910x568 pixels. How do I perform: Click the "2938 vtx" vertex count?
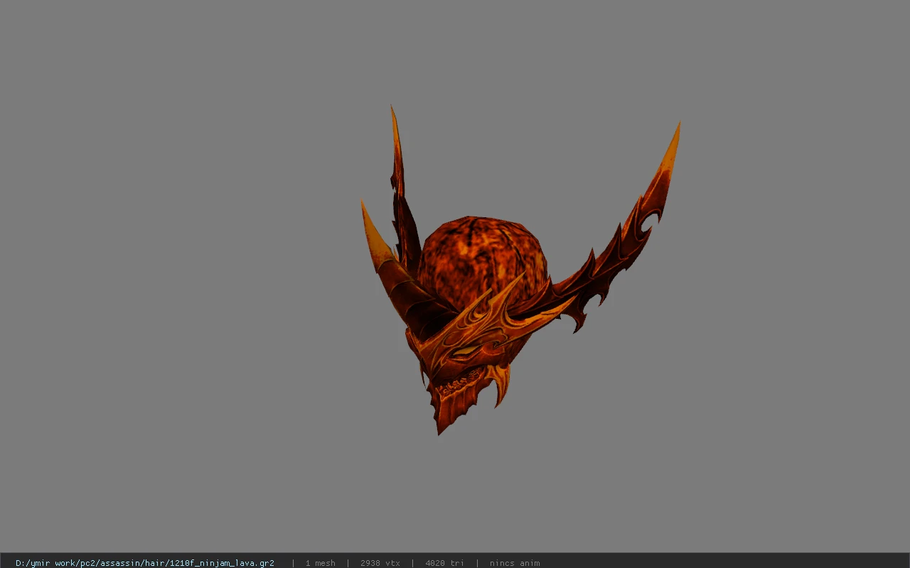[x=380, y=563]
